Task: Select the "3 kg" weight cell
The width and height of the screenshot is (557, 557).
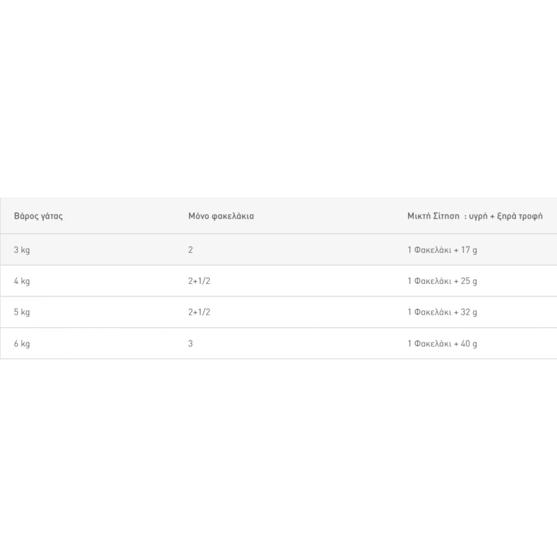Action: pos(22,249)
